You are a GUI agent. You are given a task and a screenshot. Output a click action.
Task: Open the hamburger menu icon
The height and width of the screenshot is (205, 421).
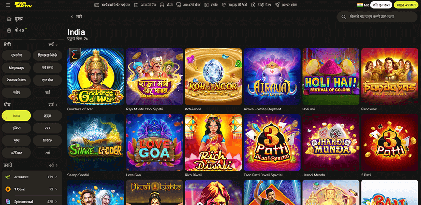click(8, 5)
